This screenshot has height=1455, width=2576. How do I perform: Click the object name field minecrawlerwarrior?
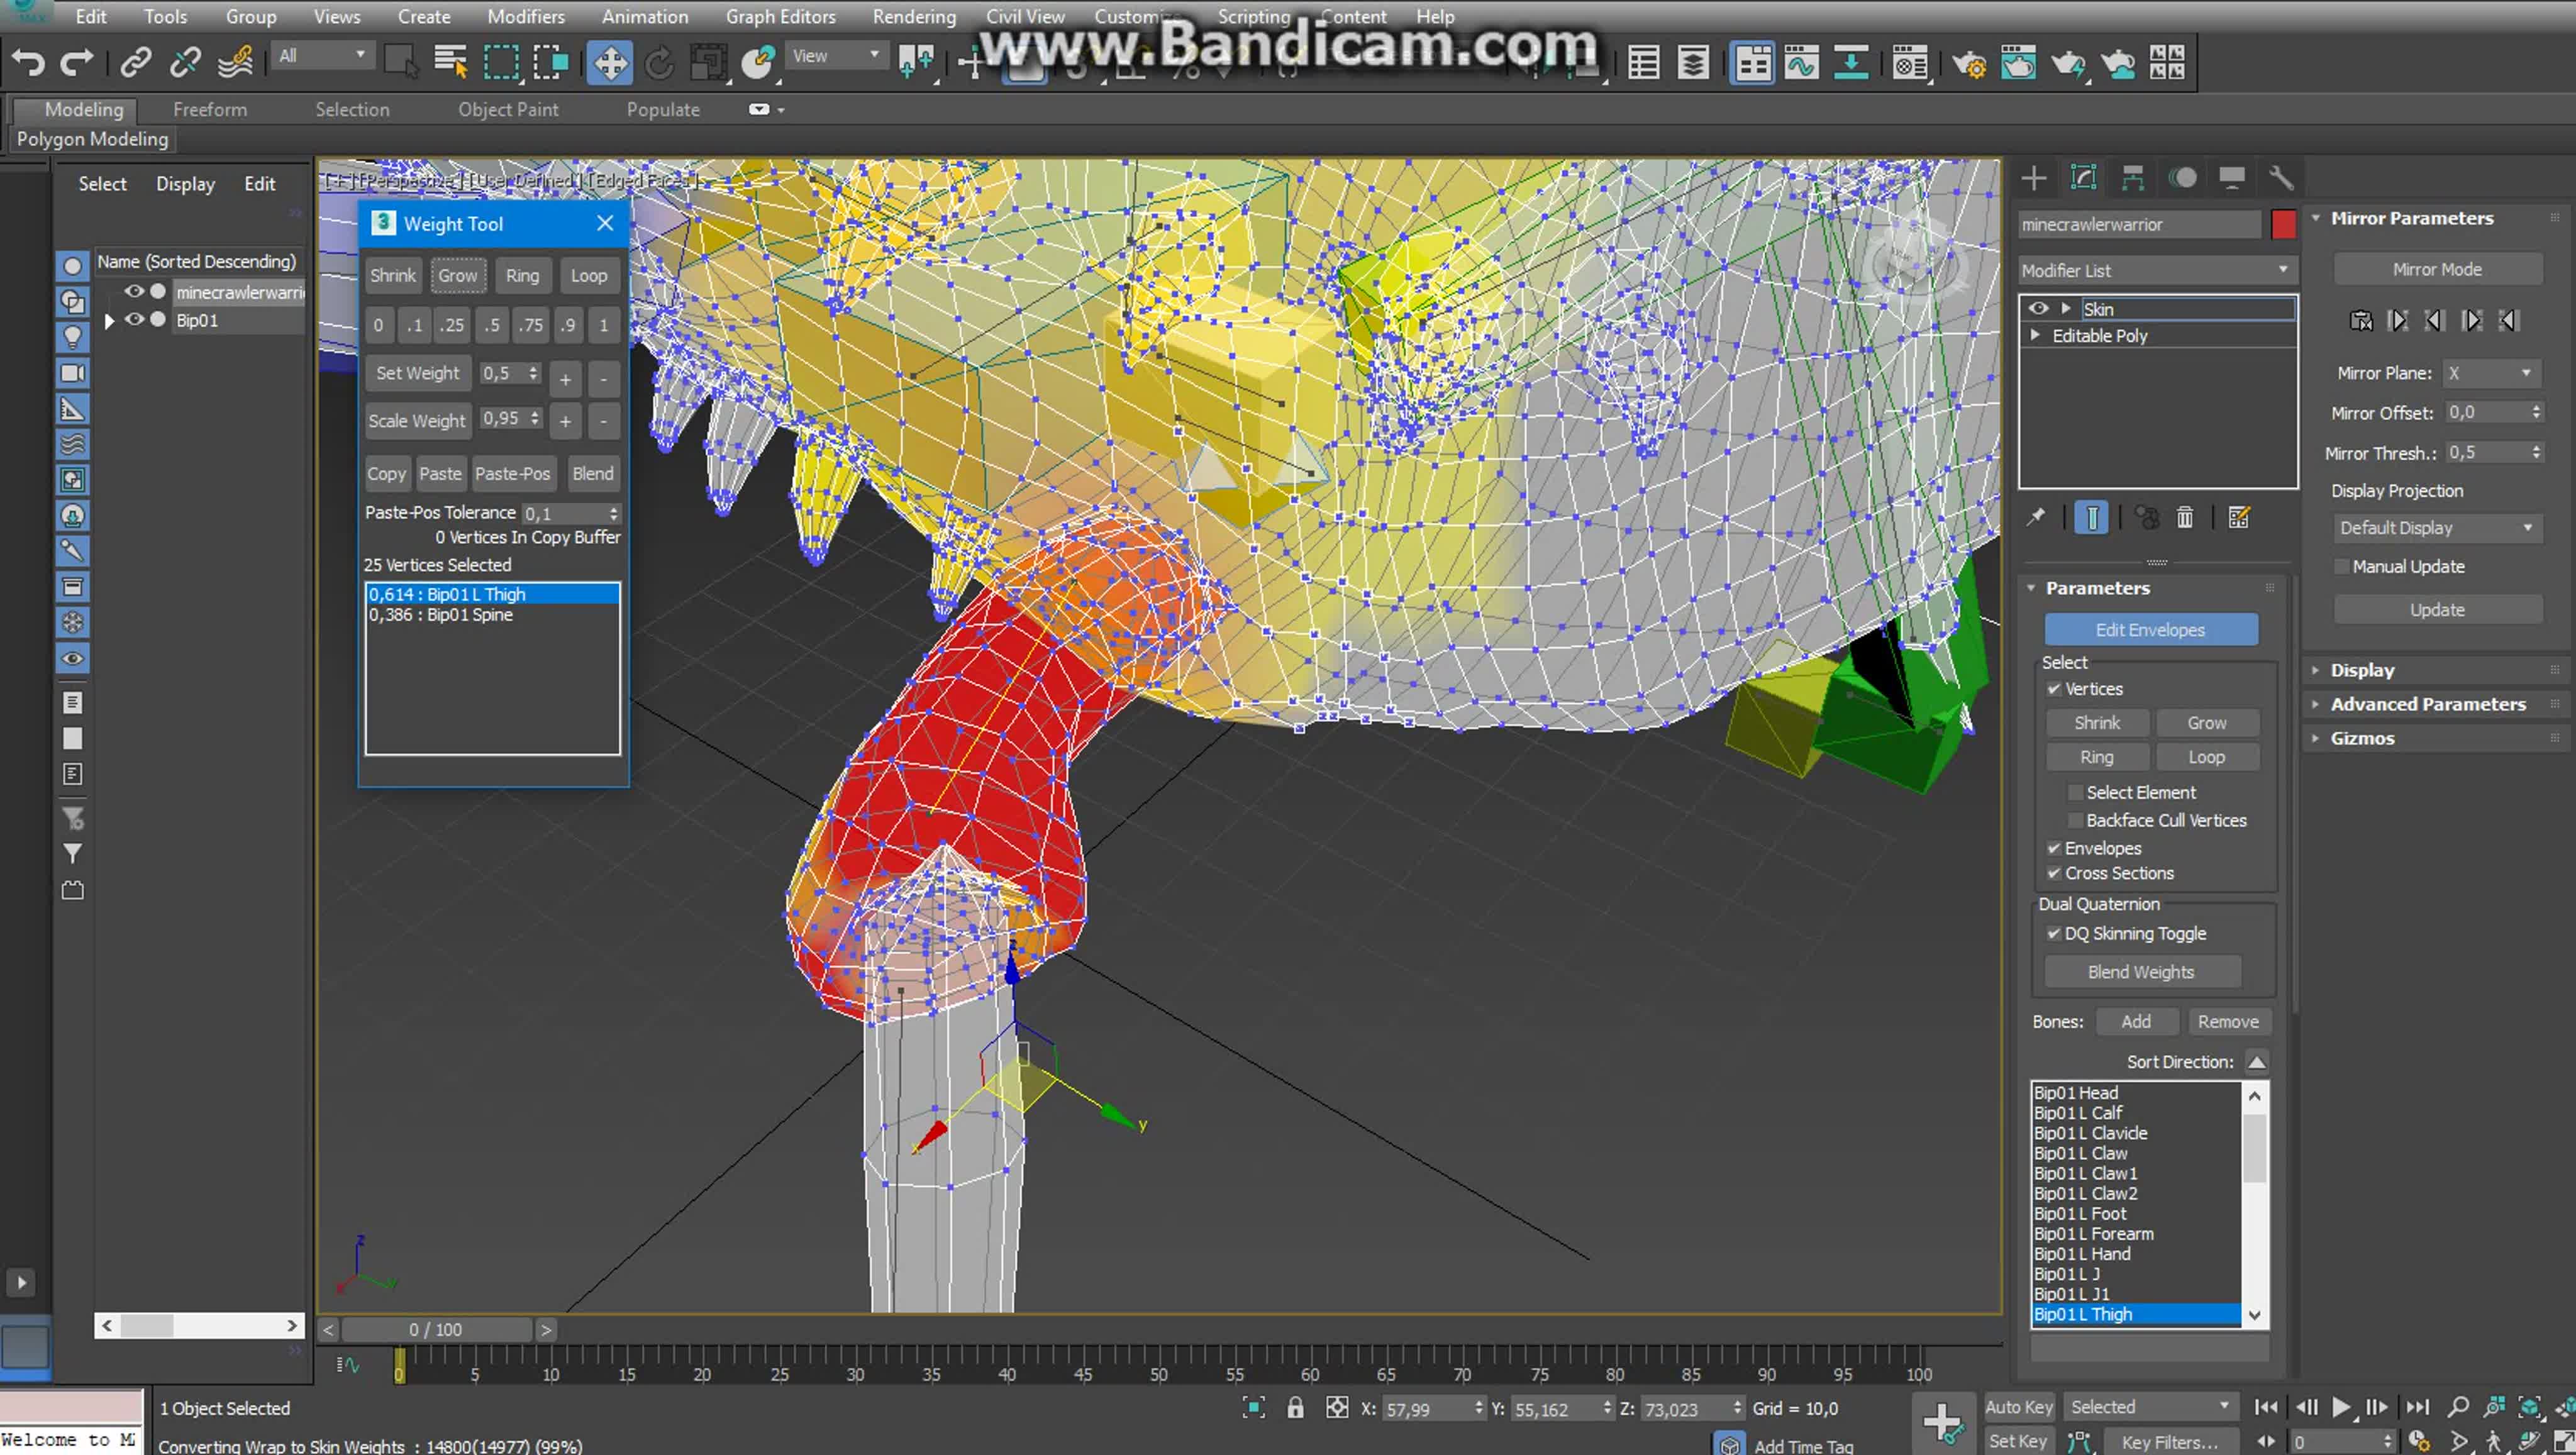pyautogui.click(x=2138, y=224)
